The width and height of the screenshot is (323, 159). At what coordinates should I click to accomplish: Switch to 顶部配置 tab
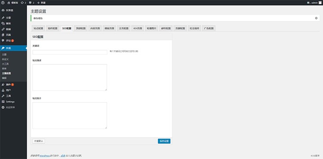point(81,28)
